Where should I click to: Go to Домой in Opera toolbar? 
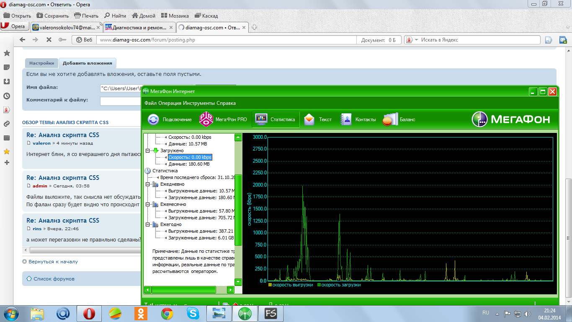click(x=144, y=16)
